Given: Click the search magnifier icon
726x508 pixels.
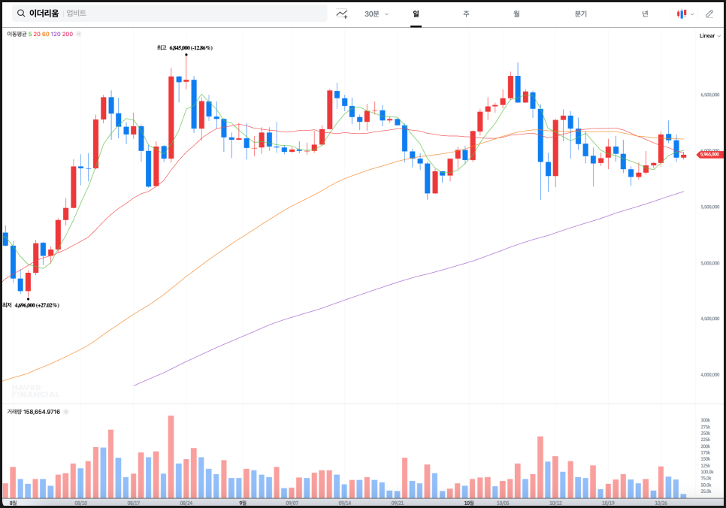Looking at the screenshot, I should [20, 14].
